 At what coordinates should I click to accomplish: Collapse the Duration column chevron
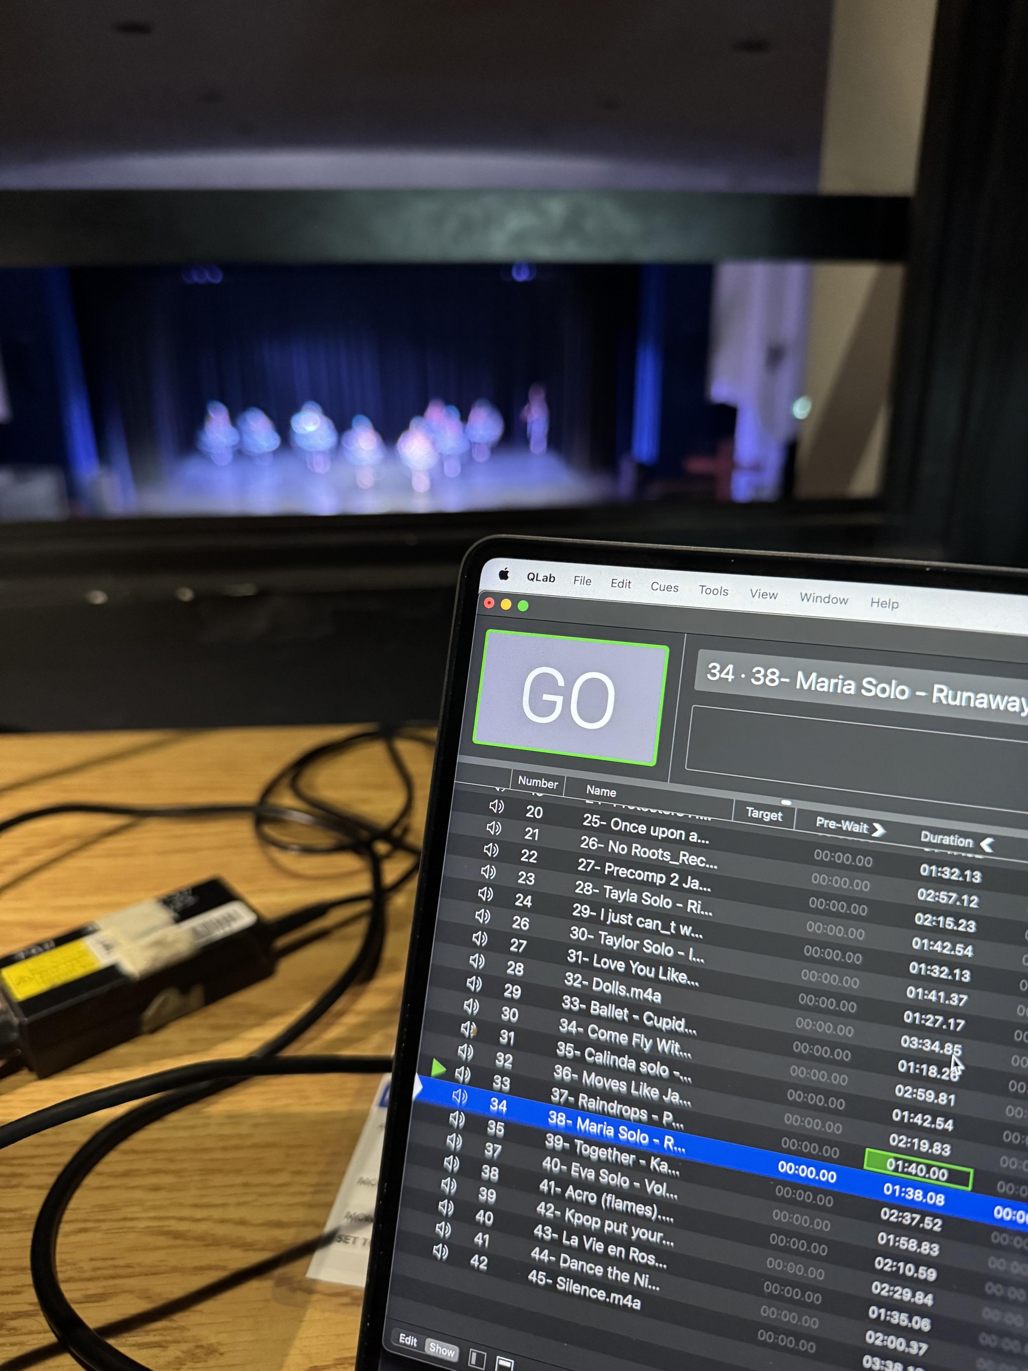(x=987, y=844)
